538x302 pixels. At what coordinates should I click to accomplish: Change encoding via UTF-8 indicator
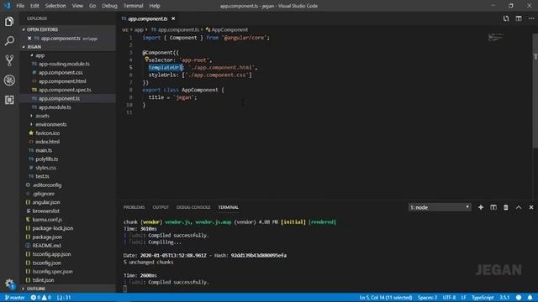click(449, 298)
